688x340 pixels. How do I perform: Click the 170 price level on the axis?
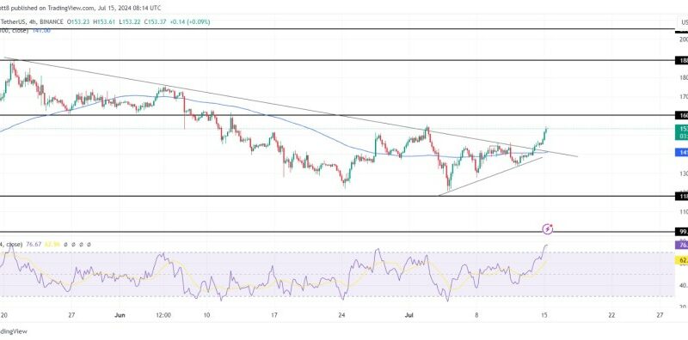click(683, 97)
